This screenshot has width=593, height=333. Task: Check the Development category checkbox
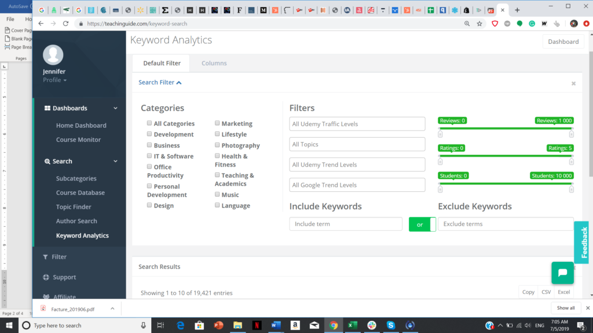(x=149, y=134)
